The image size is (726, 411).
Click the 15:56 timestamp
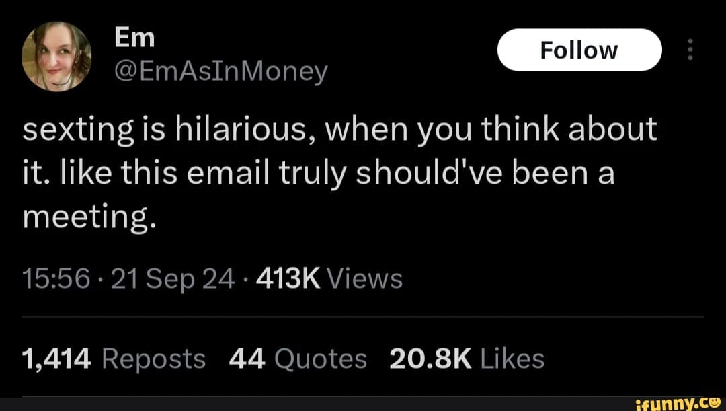pyautogui.click(x=54, y=277)
